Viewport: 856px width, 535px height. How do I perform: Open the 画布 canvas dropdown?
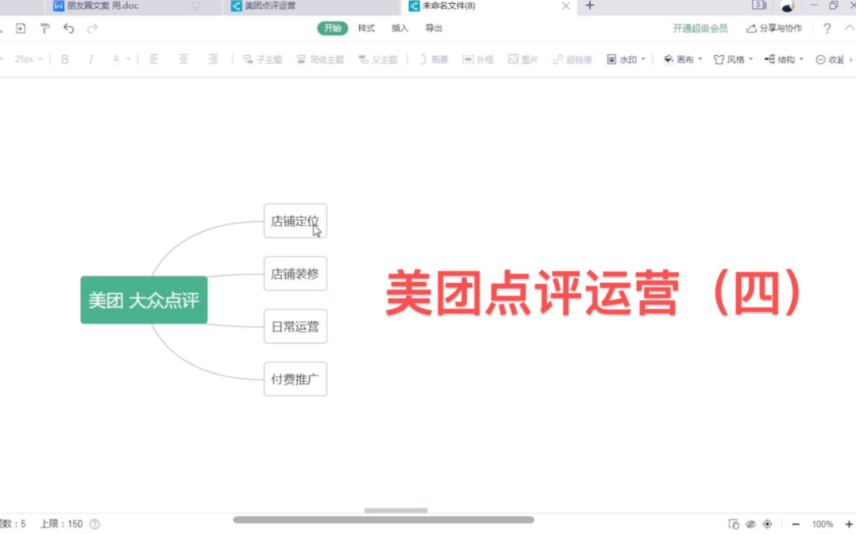point(683,59)
